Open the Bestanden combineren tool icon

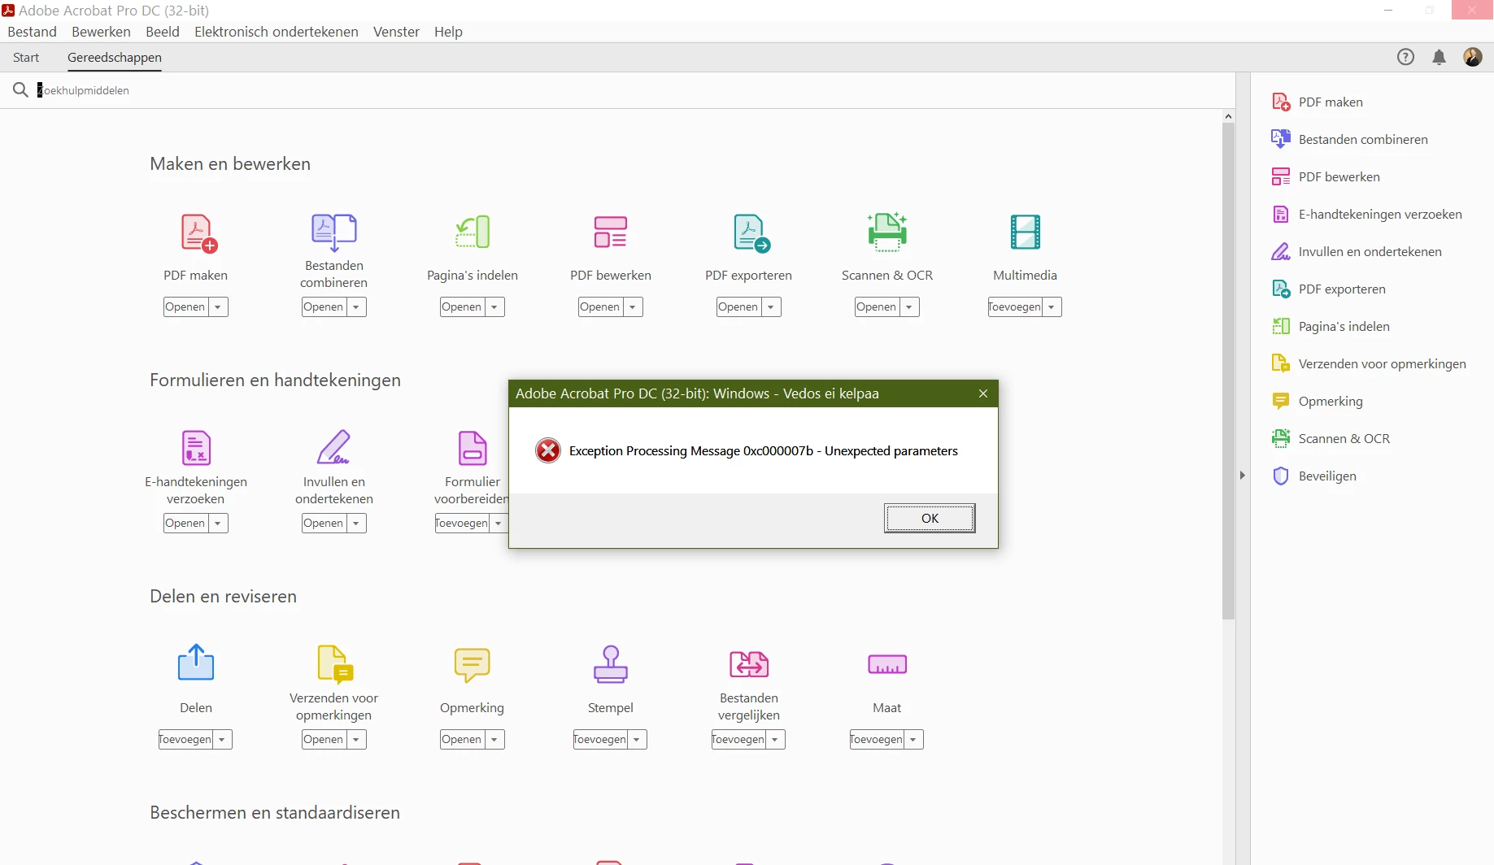click(x=334, y=232)
